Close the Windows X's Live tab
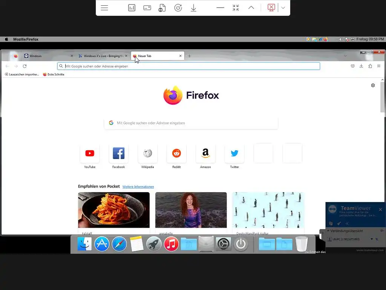386x290 pixels. click(126, 56)
